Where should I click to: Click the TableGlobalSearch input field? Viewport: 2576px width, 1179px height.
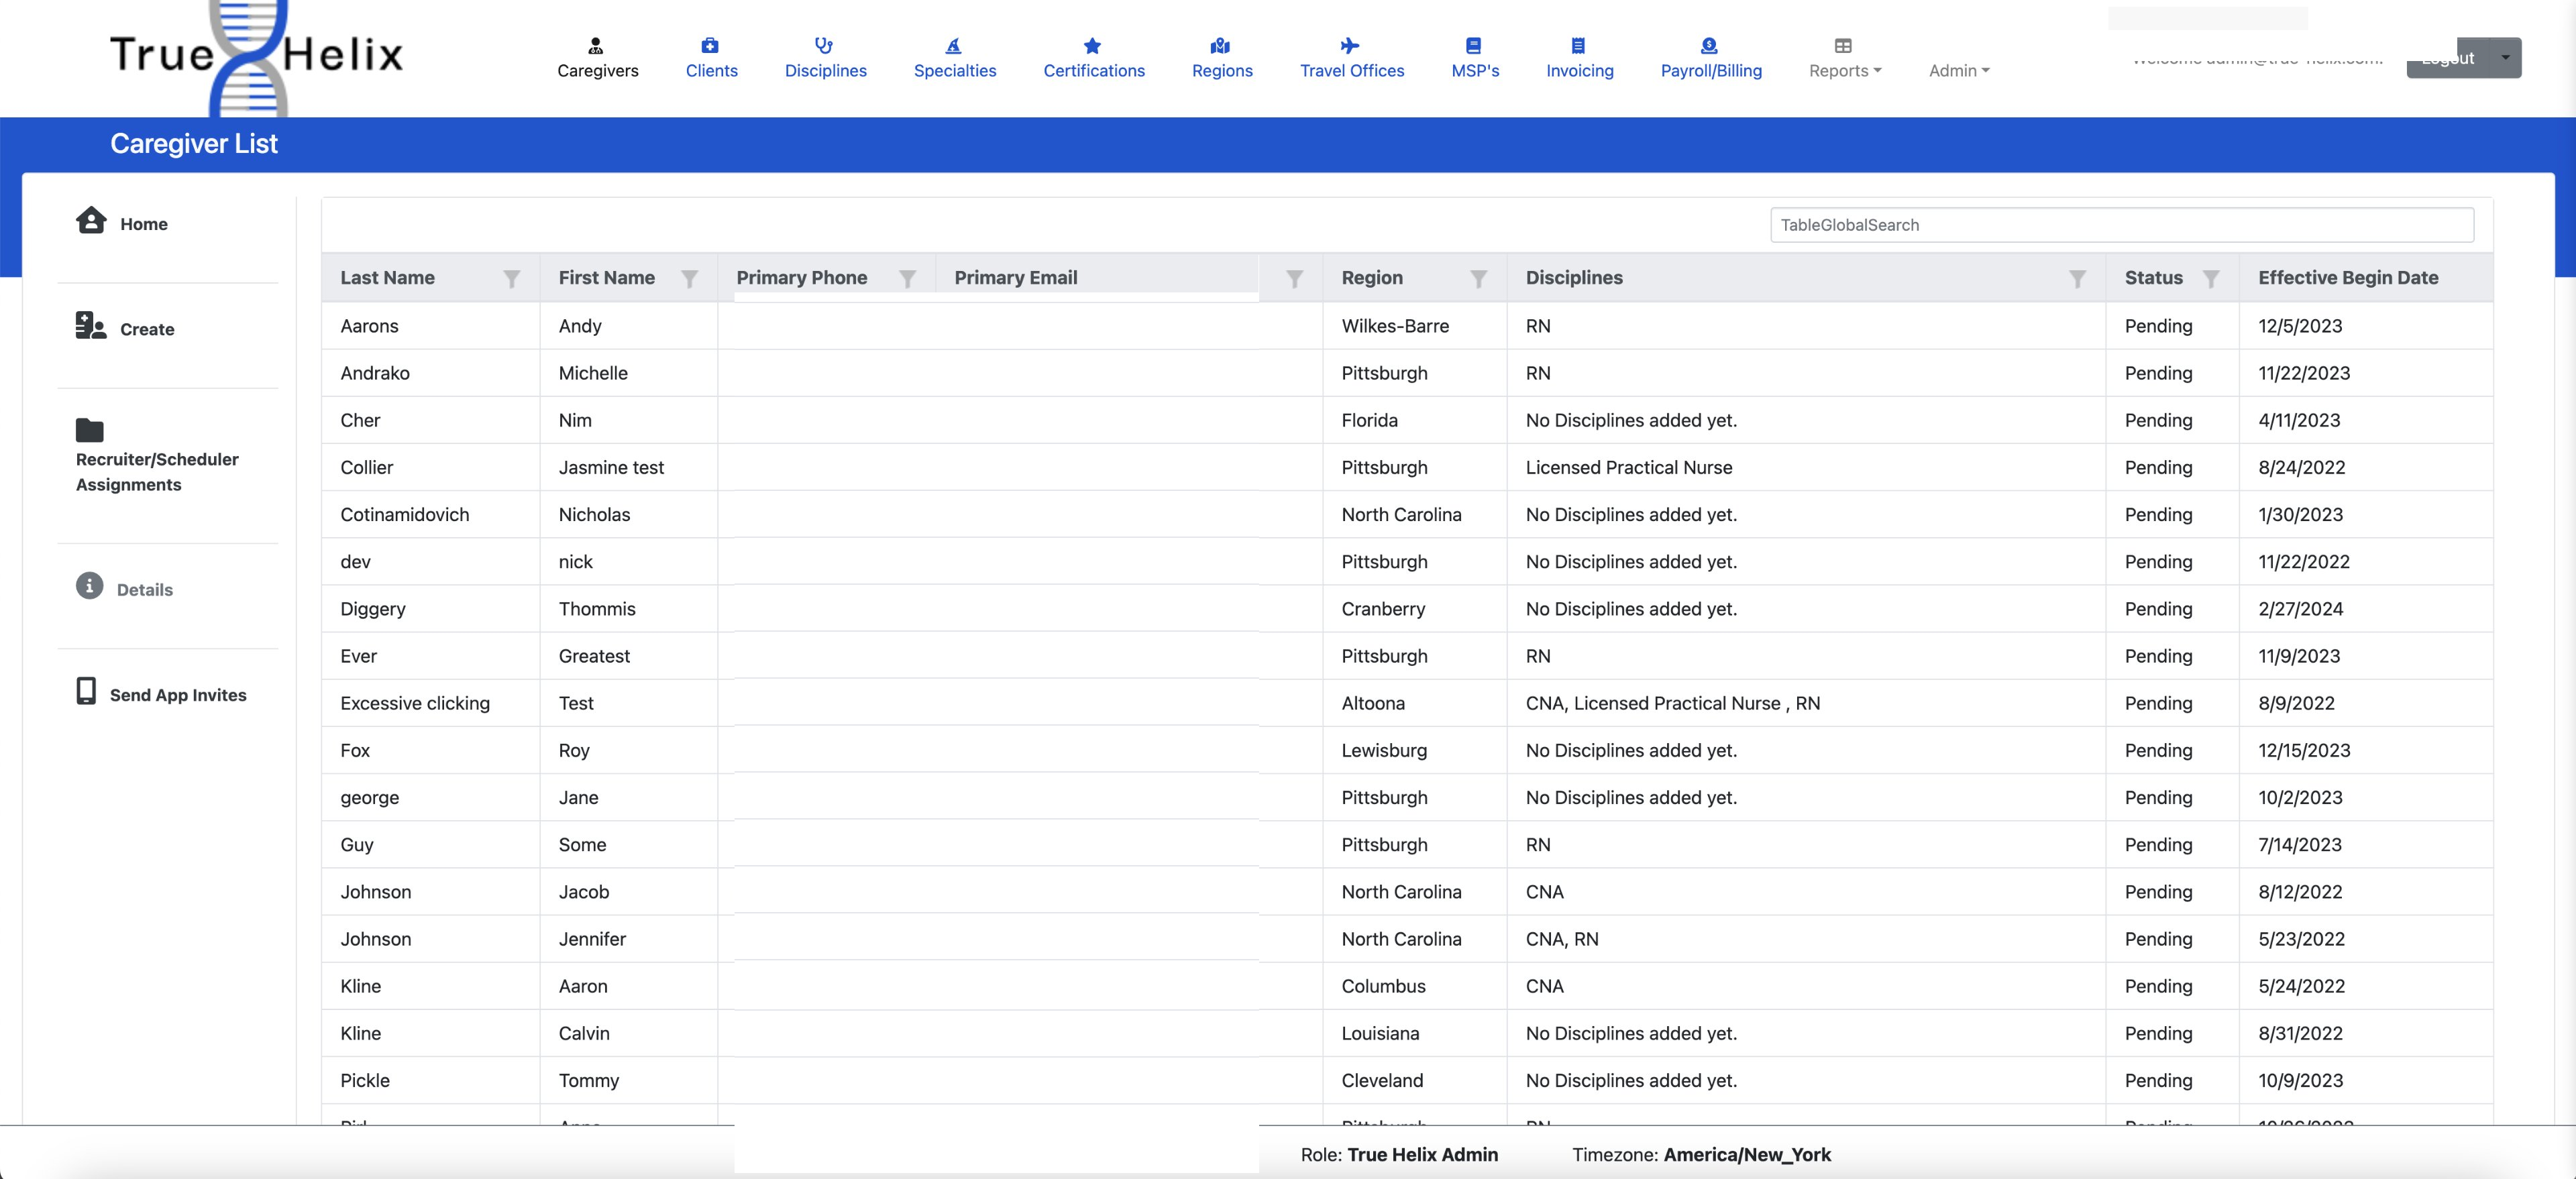[2122, 225]
